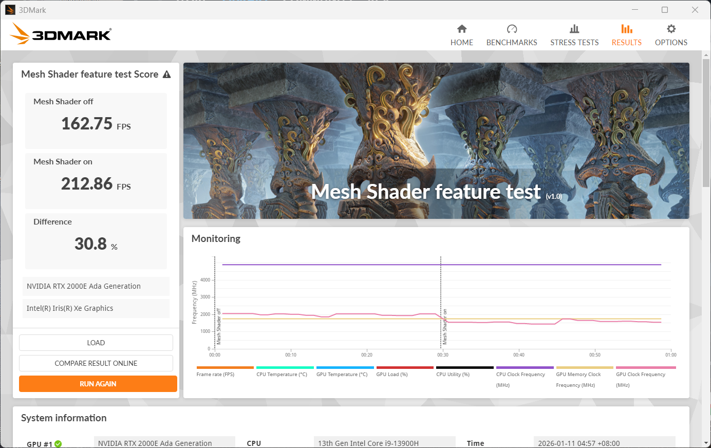This screenshot has height=448, width=711.
Task: Click the vertical scrollbar down arrow
Action: [x=706, y=443]
